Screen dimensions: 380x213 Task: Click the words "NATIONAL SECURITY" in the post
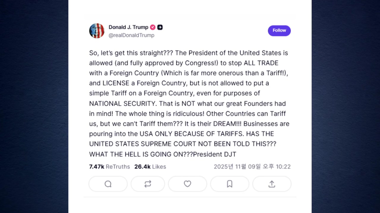click(122, 104)
